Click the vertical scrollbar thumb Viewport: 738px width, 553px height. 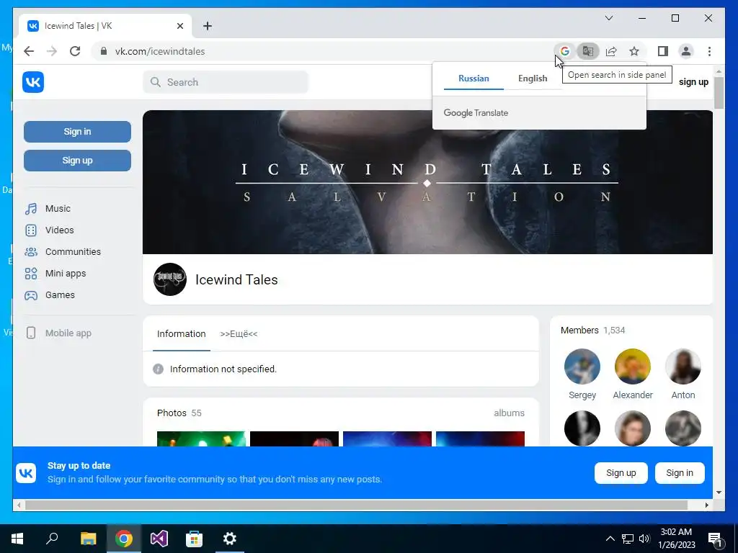click(x=719, y=92)
